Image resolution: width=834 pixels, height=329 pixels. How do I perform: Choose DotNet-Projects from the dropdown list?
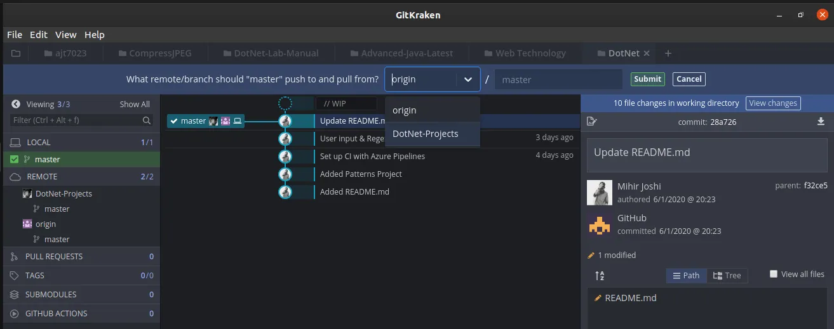433,134
